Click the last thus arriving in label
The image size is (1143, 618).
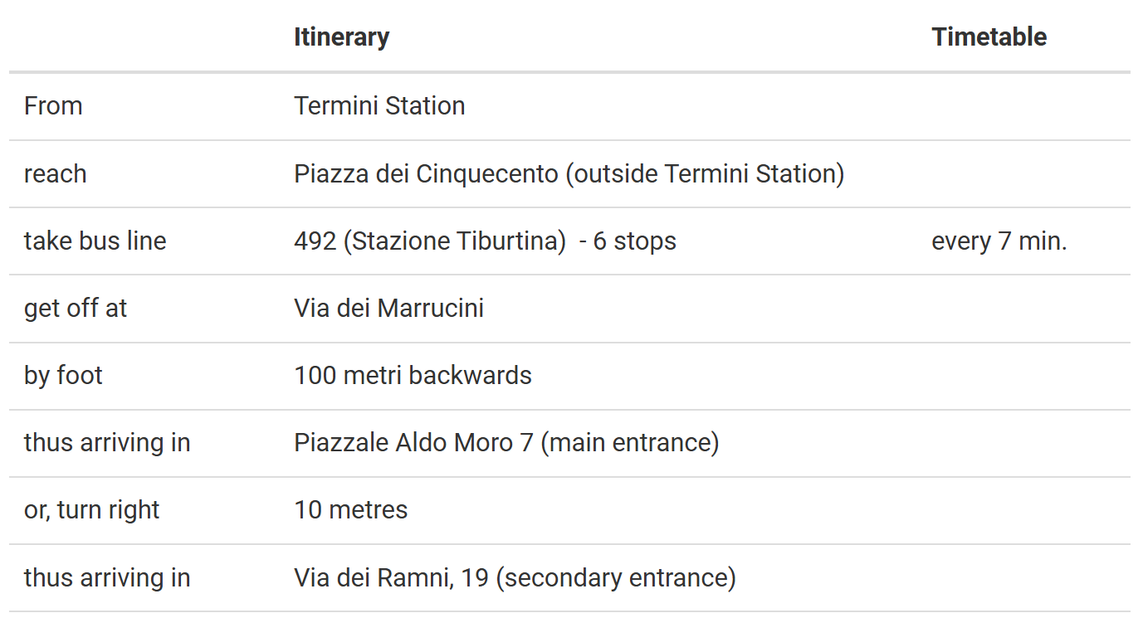click(107, 578)
